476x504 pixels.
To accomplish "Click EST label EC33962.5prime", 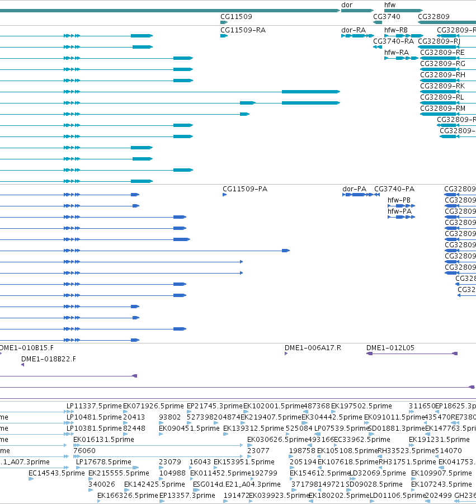I will tap(362, 440).
